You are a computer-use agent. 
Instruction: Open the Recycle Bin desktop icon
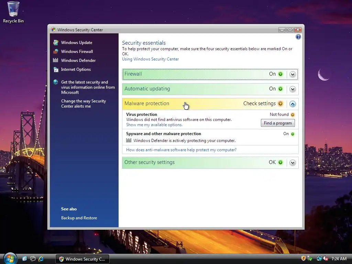(13, 12)
